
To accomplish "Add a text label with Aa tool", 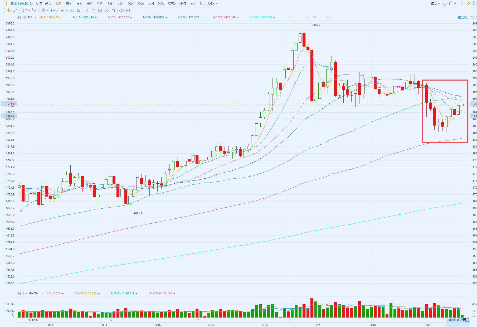I will [72, 11].
